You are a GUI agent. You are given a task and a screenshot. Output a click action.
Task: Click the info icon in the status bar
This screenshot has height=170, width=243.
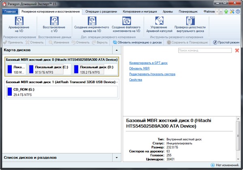pos(213,165)
